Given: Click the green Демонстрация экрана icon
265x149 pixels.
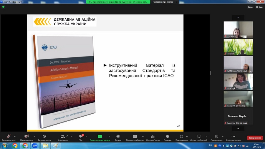Looking at the screenshot, I should (100, 137).
